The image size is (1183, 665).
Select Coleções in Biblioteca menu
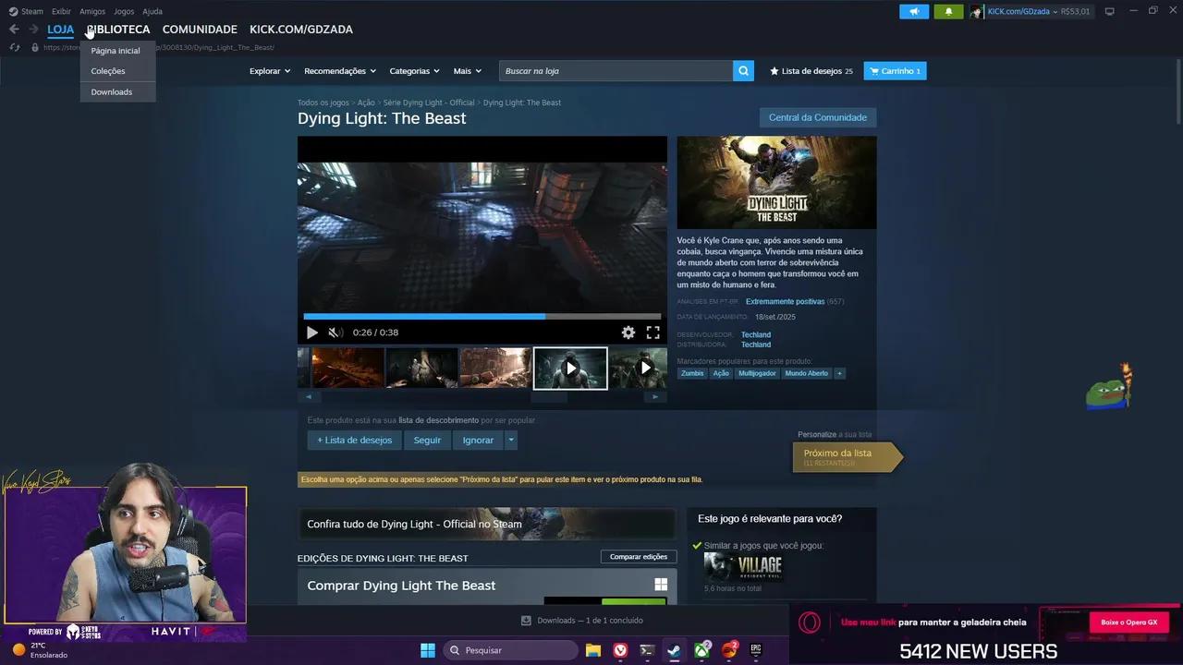117,71
